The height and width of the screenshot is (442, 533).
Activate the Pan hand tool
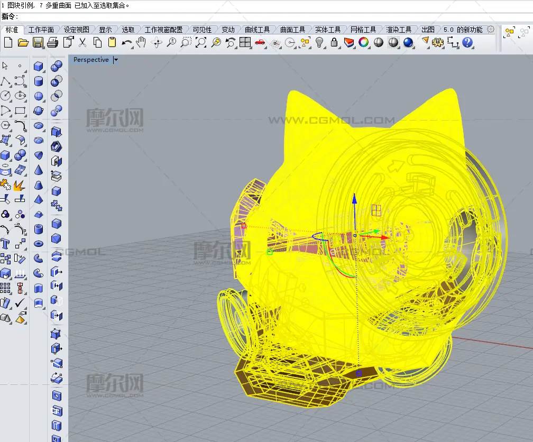(x=141, y=43)
